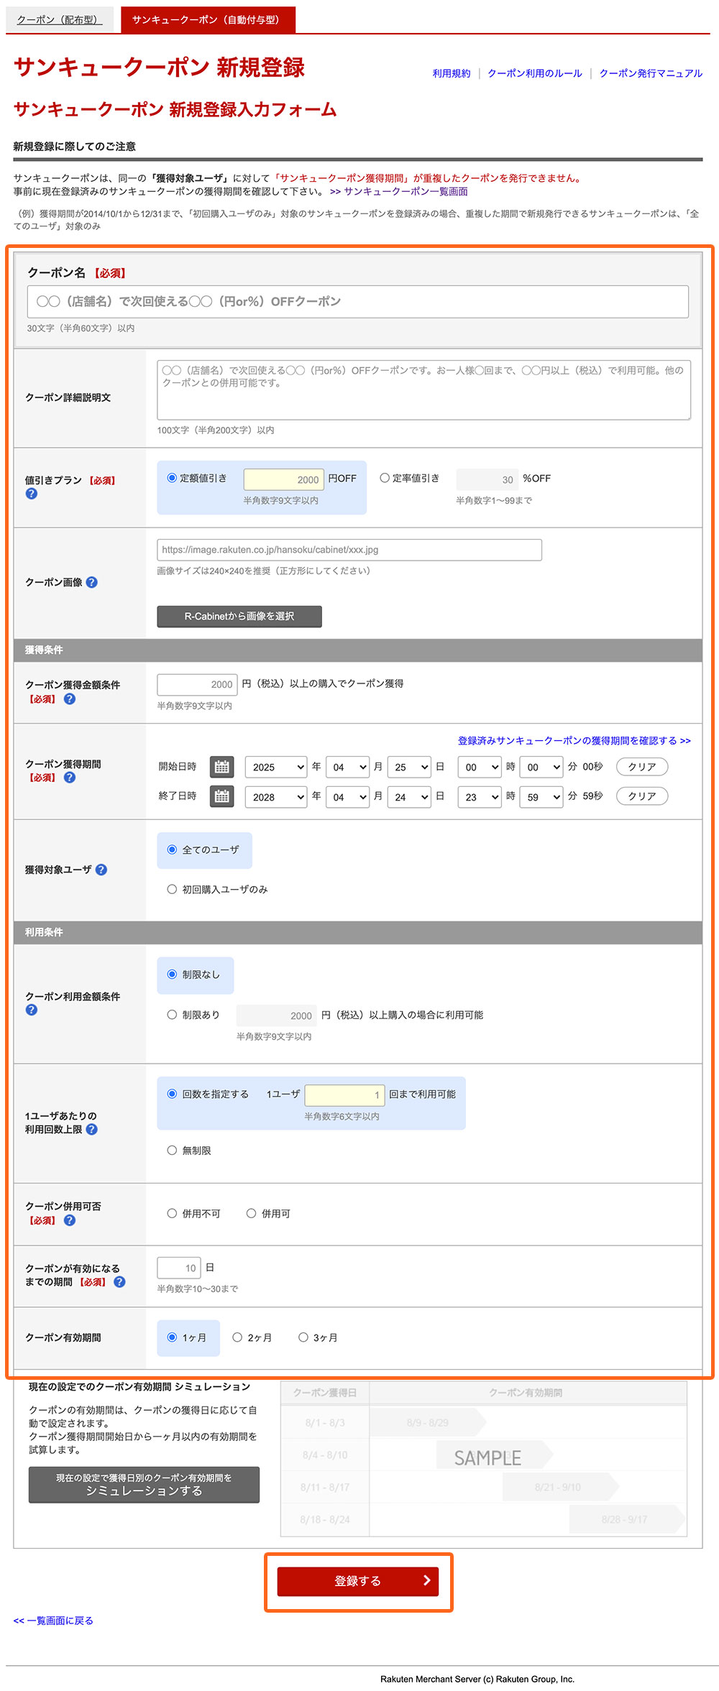
Task: Focus the coupon image URL field
Action: pos(349,550)
